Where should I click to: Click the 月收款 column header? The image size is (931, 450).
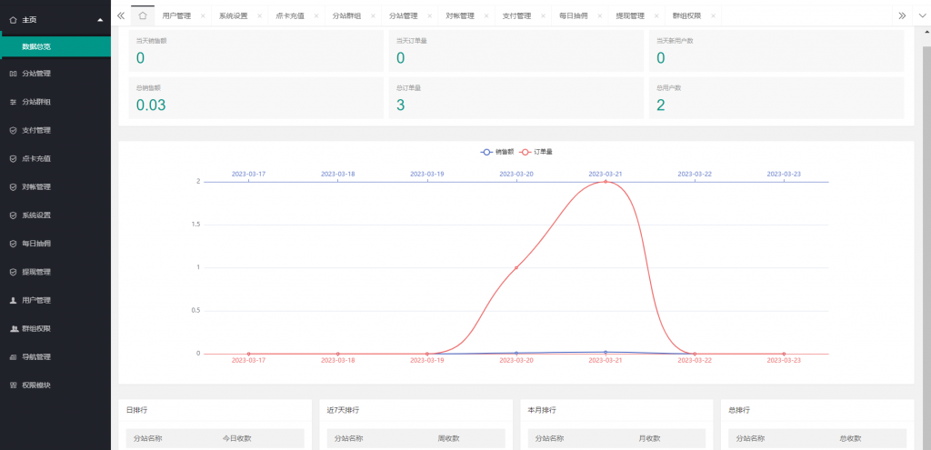[649, 439]
